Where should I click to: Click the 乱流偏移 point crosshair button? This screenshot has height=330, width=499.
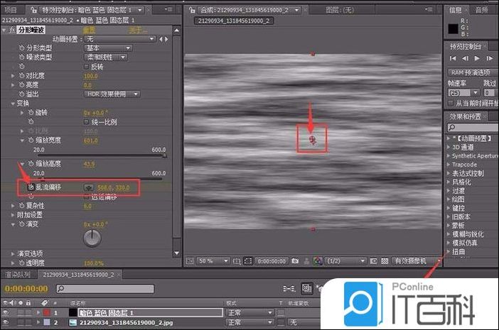point(89,187)
